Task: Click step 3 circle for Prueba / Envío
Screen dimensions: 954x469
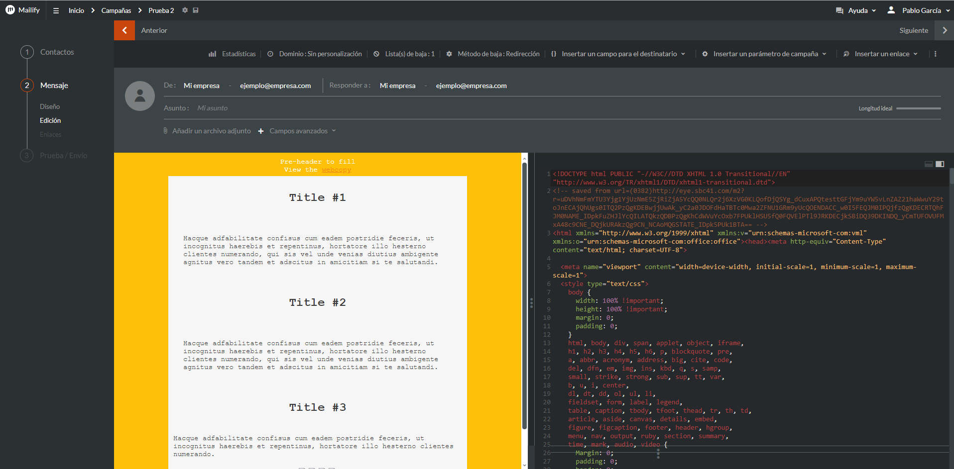Action: [27, 156]
